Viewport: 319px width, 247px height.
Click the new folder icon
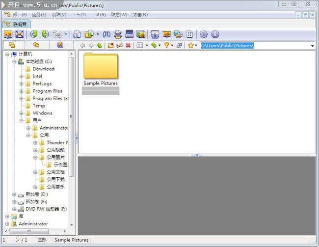tap(111, 45)
